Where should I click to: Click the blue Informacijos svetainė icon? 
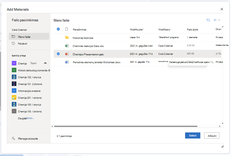[x=14, y=91]
